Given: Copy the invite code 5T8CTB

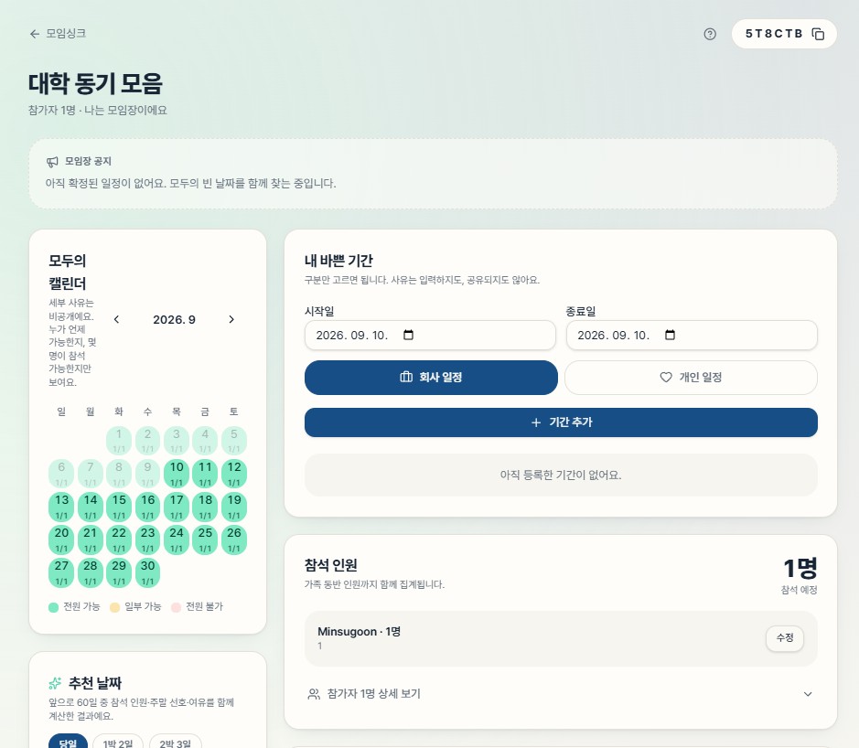Looking at the screenshot, I should 818,34.
